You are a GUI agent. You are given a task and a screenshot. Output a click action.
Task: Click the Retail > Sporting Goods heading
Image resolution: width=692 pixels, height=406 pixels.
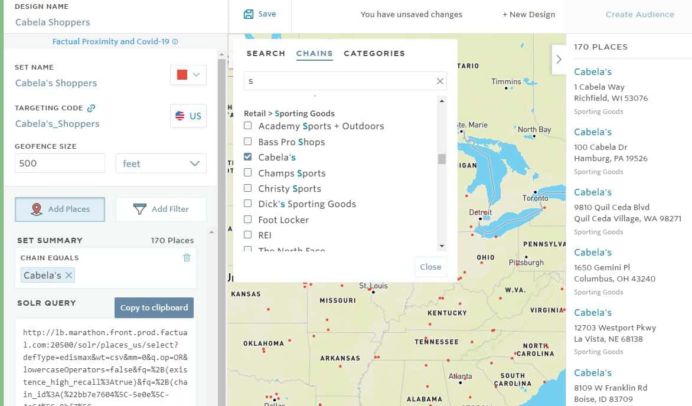[x=289, y=113]
